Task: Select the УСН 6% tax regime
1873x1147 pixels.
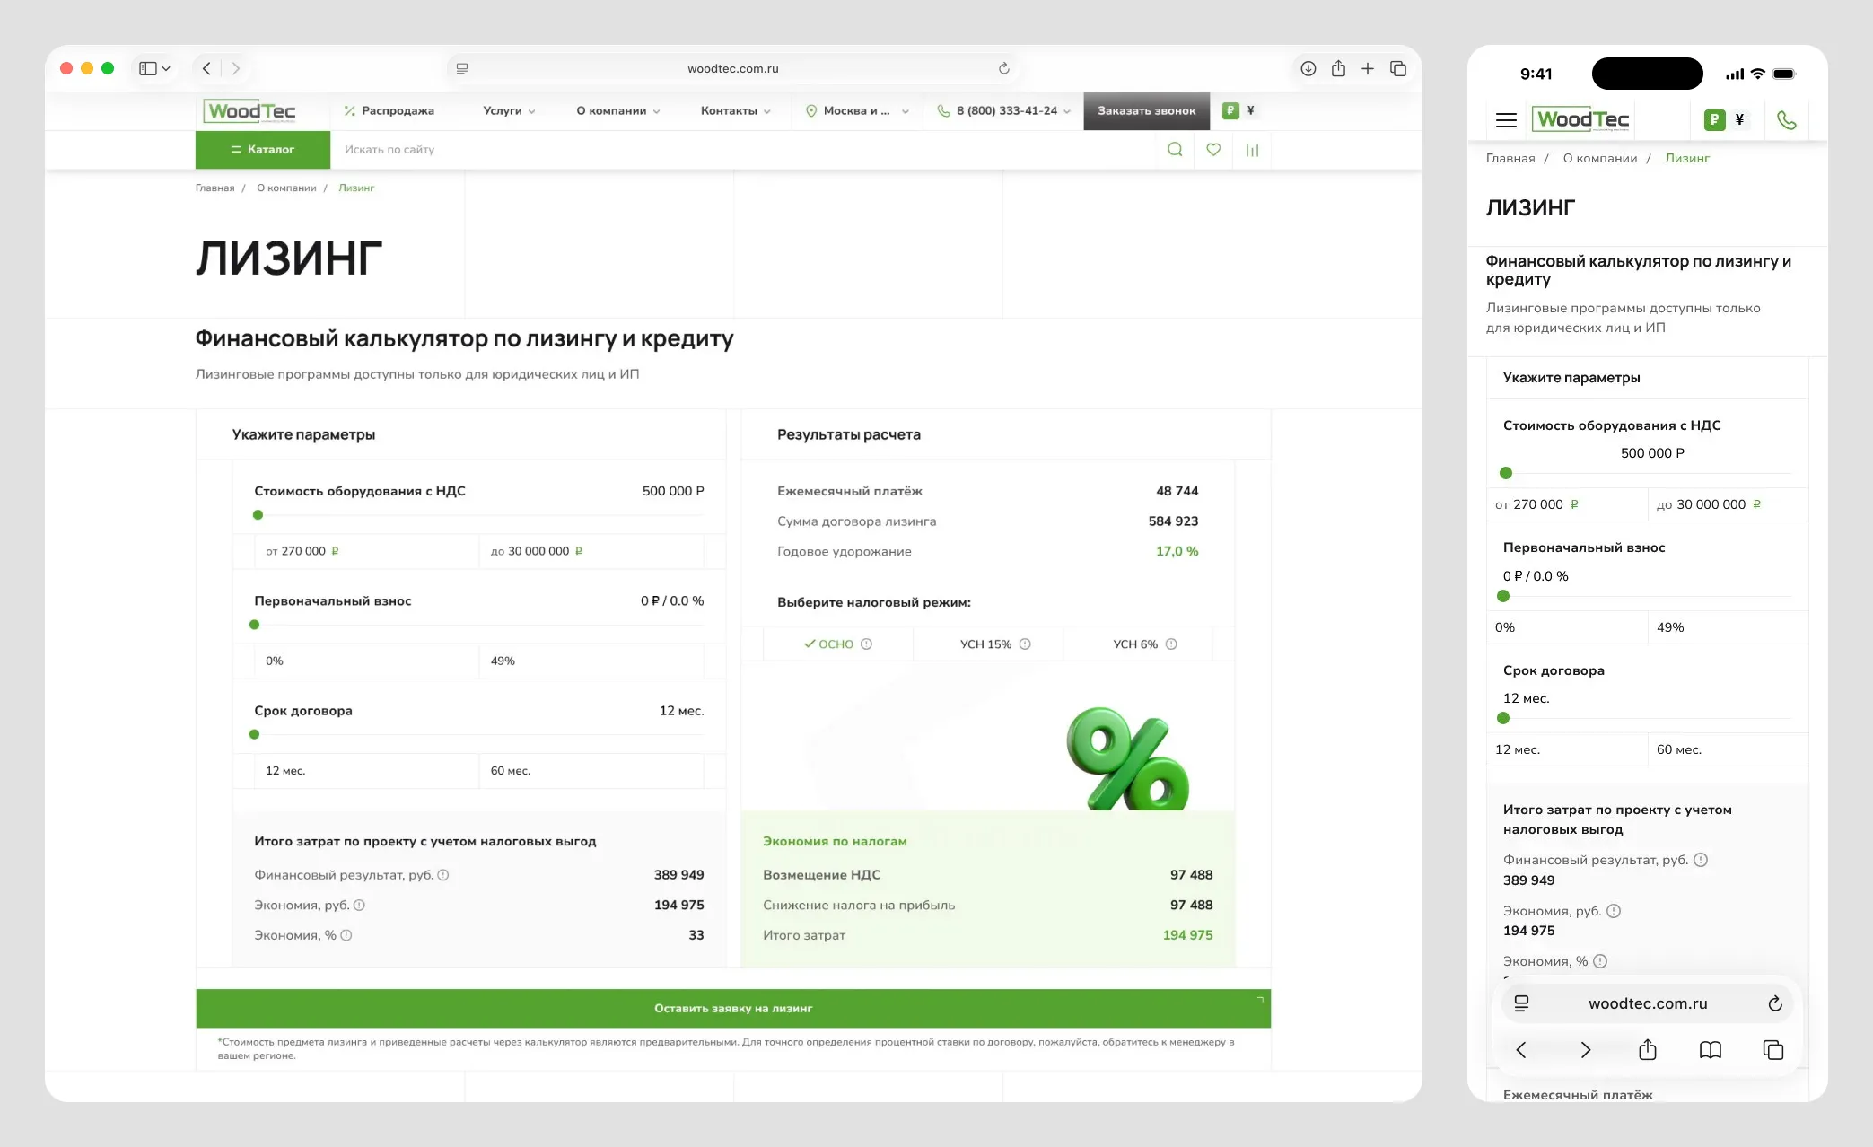Action: tap(1135, 644)
